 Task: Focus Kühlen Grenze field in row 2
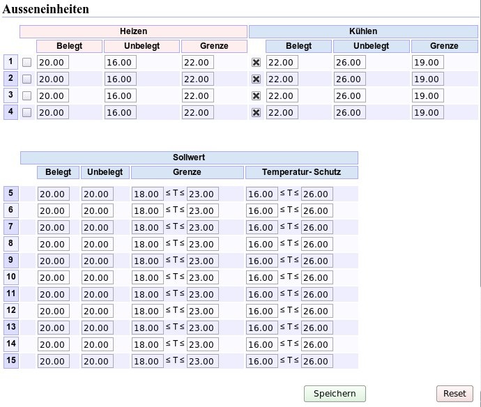point(427,79)
